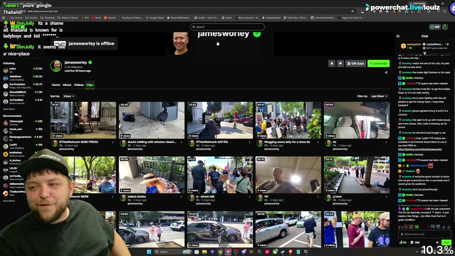Play the baked alaska clip thumbnail
This screenshot has width=455, height=256.
click(152, 175)
